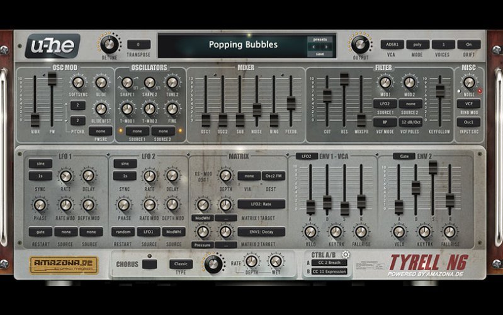
Task: Open the VCF Poles 12 dB/Oct dropdown
Action: pos(410,122)
